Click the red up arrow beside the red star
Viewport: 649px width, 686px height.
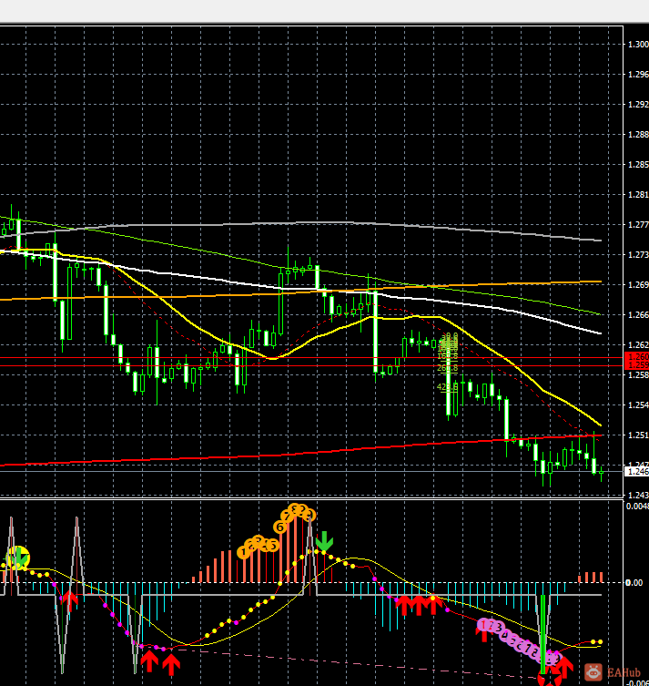(564, 668)
